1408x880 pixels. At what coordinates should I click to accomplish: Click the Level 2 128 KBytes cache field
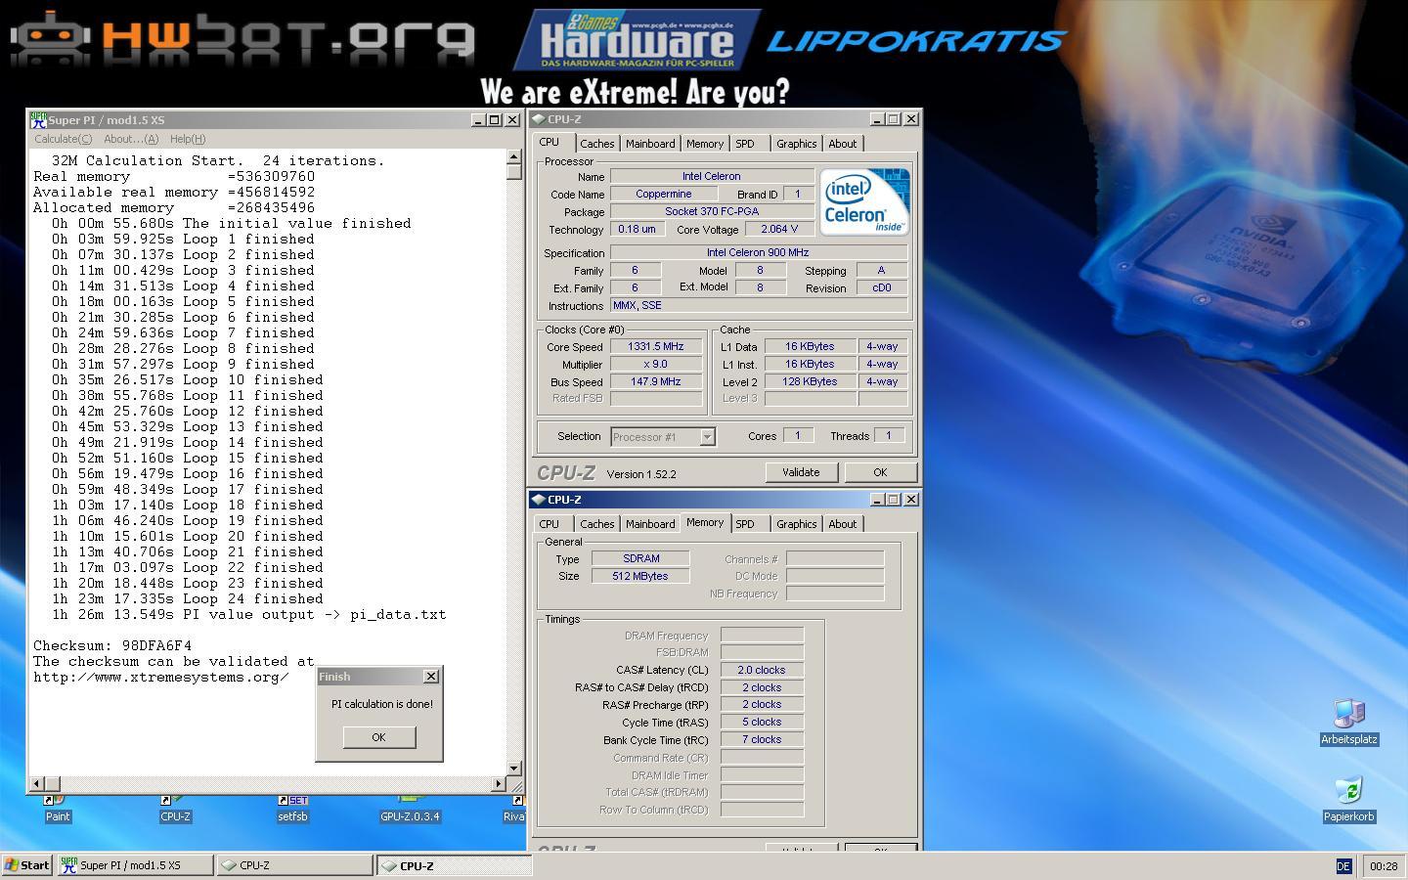click(x=810, y=381)
